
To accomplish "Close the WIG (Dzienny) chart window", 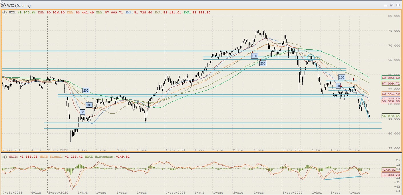I will pos(397,5).
